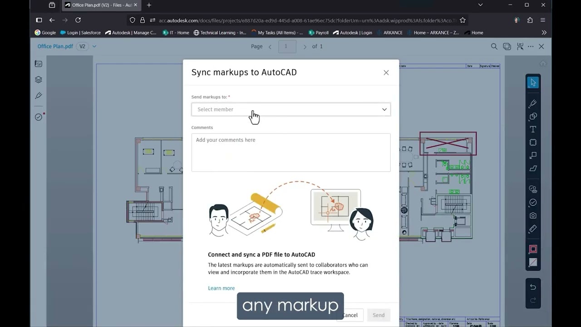Close the Office Plan.pdf browser tab
This screenshot has width=581, height=327.
[135, 5]
